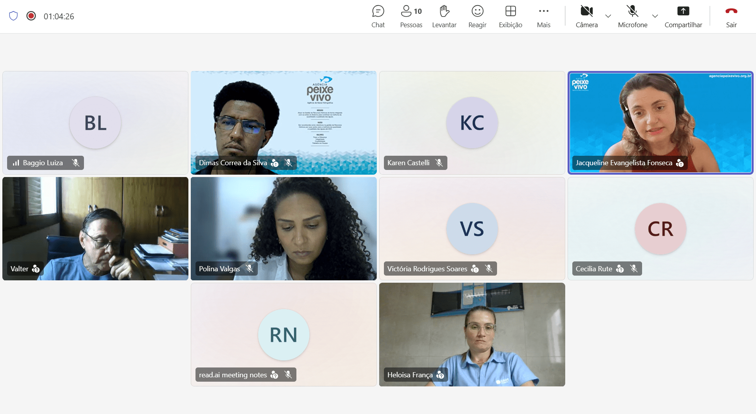Image resolution: width=756 pixels, height=414 pixels.
Task: Expand microphone options chevron
Action: point(655,16)
